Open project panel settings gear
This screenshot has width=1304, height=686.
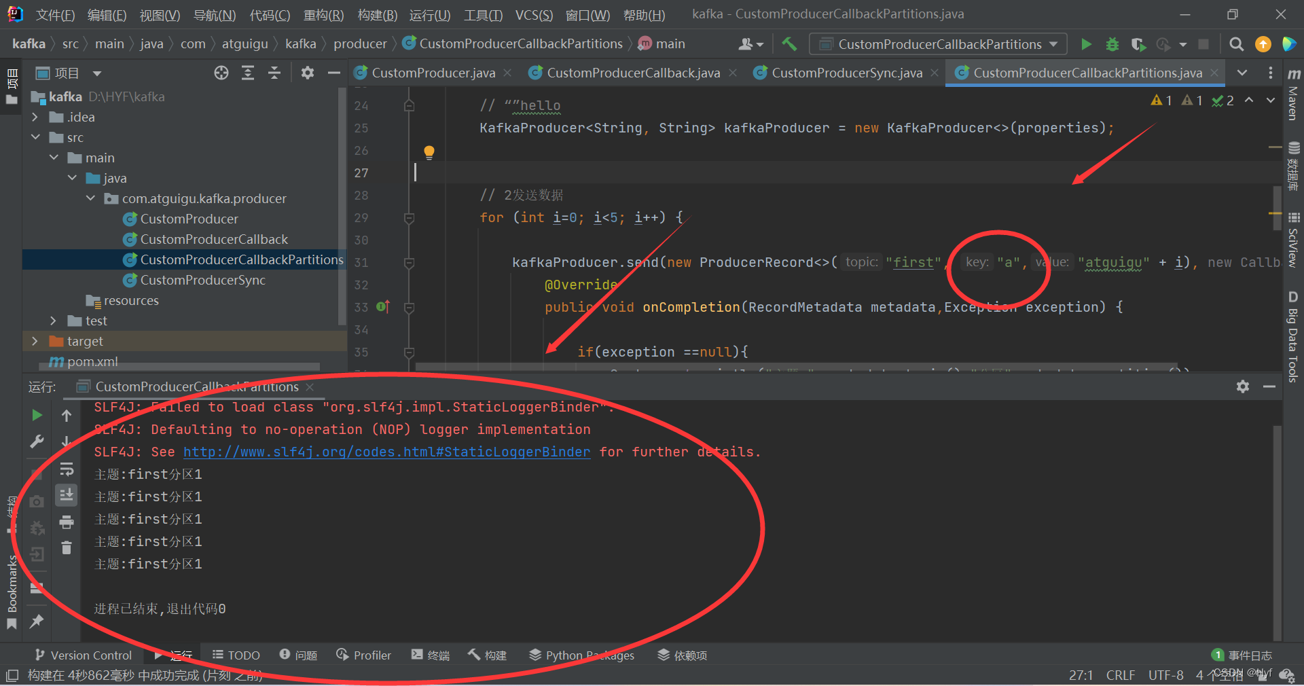pos(308,73)
